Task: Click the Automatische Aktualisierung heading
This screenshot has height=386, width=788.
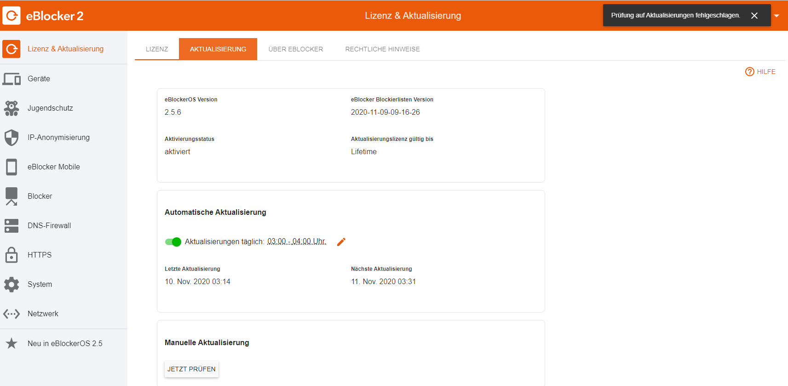Action: click(x=215, y=213)
